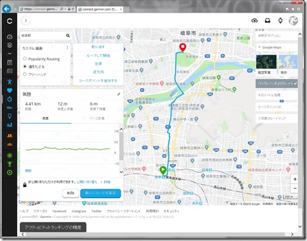Viewport: 307px width, 241px height.
Task: Open the Facebook footer link
Action: coord(59,211)
